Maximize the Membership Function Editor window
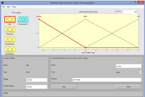This screenshot has height=97, width=145. (x=135, y=2)
